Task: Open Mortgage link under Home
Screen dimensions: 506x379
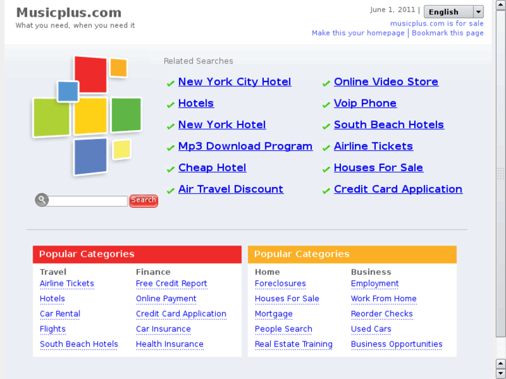Action: click(274, 314)
